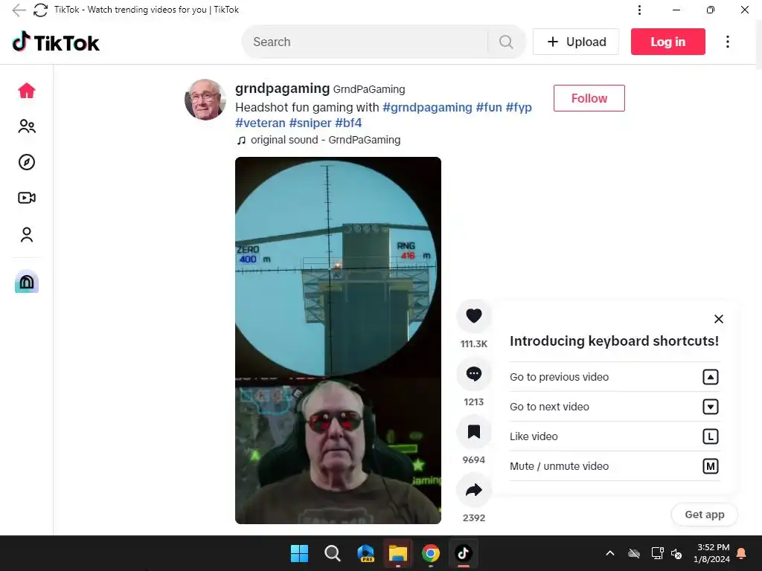Open the Explore compass icon
The width and height of the screenshot is (762, 571).
pyautogui.click(x=27, y=162)
